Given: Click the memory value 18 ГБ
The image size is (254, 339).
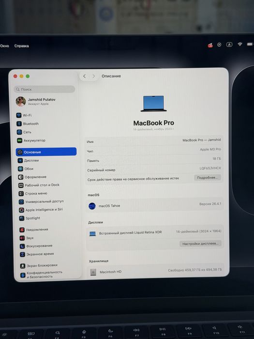Looking at the screenshot, I should (x=217, y=159).
